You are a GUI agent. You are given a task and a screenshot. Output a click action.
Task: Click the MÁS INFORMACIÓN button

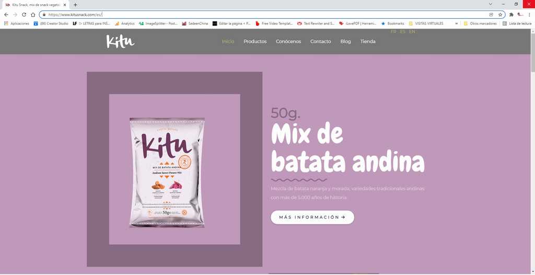(312, 217)
